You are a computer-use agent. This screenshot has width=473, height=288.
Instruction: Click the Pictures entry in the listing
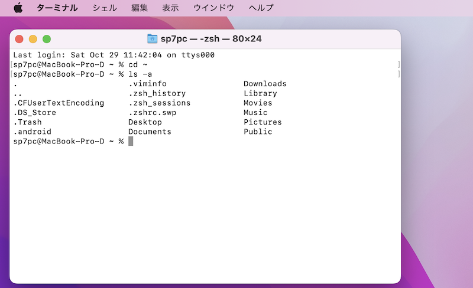(x=263, y=122)
